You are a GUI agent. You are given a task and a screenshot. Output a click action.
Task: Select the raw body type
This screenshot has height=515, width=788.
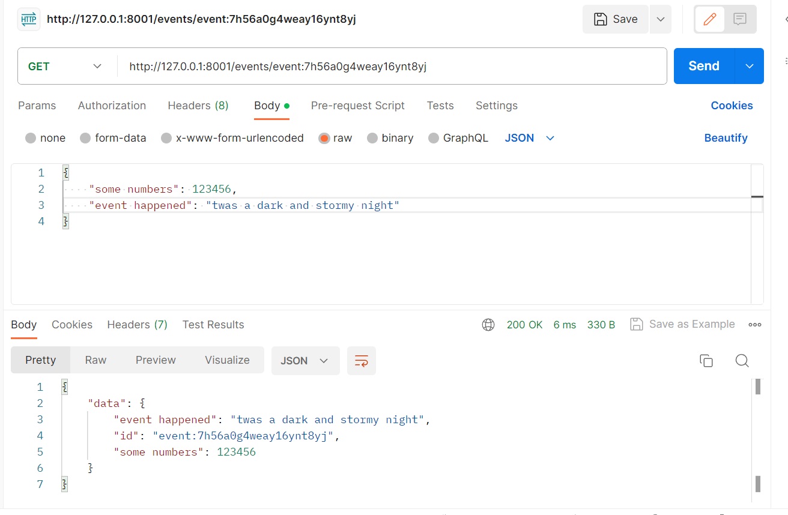tap(336, 138)
